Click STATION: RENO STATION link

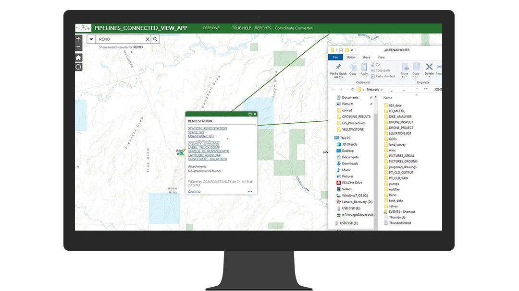point(208,128)
